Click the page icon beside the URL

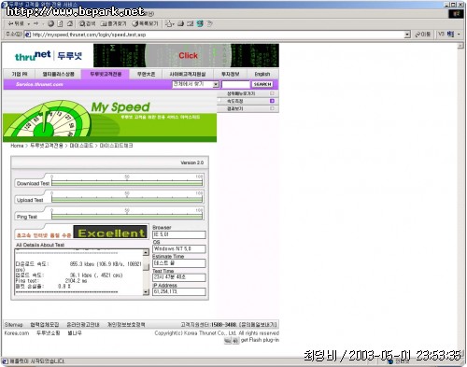click(x=28, y=35)
